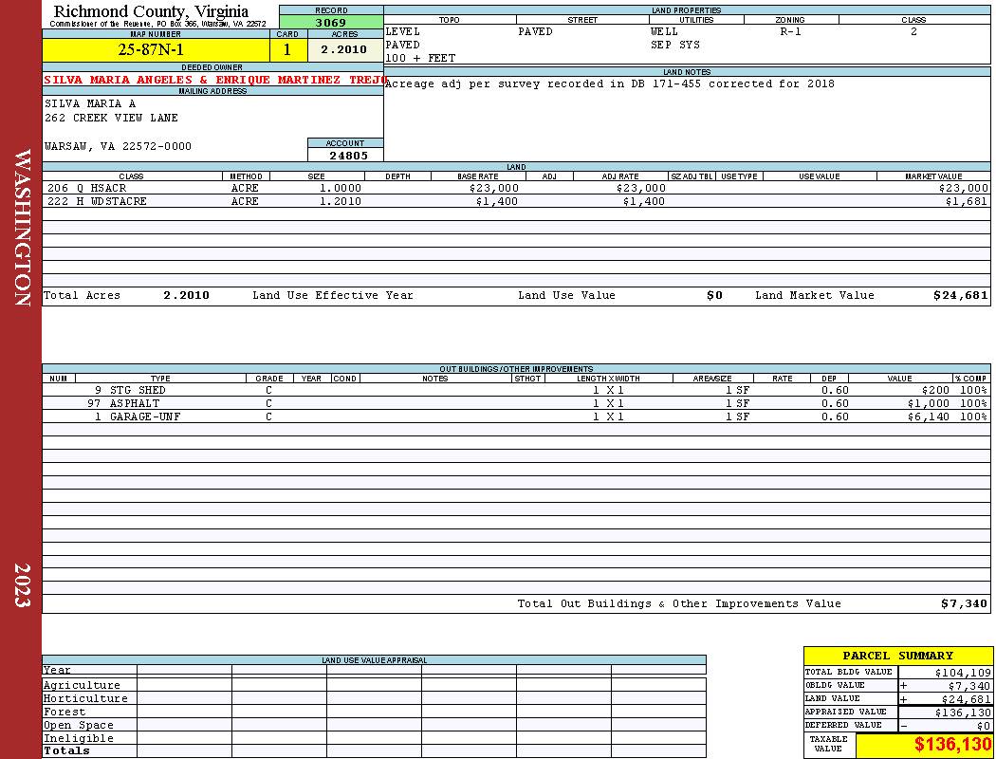Select the LENGTH X WIDTH column header
The width and height of the screenshot is (996, 759).
(x=608, y=379)
